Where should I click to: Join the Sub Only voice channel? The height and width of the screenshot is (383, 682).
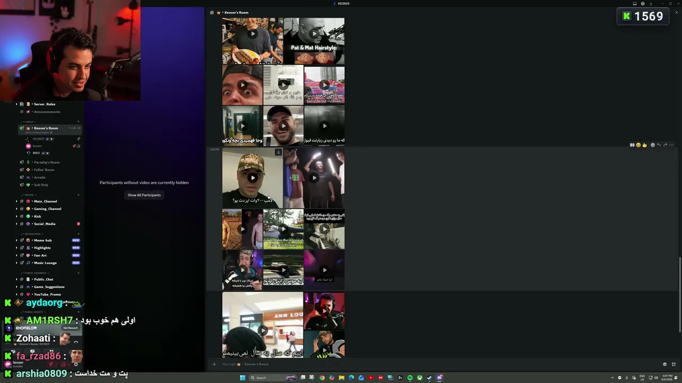(41, 185)
